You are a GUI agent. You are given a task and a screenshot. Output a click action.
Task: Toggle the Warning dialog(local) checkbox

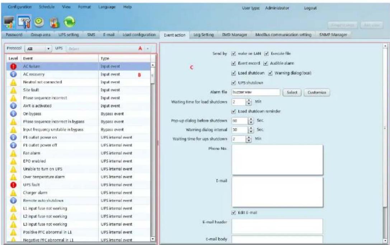point(271,73)
